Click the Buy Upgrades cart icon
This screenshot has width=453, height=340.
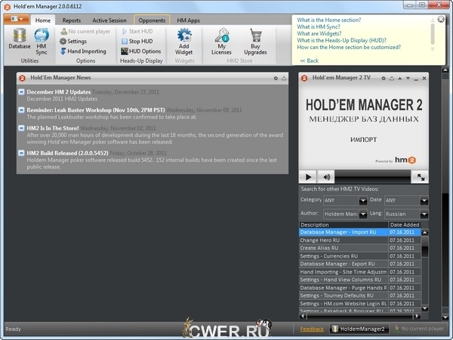[x=255, y=38]
